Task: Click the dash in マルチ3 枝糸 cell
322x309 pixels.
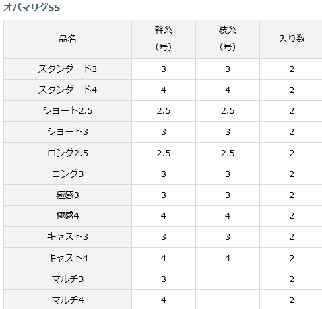Action: tap(228, 279)
